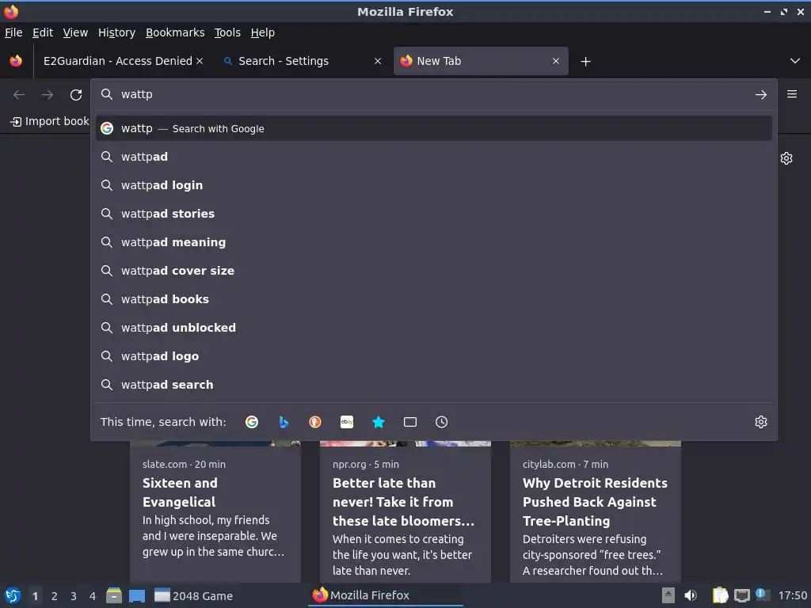Close the New Tab tab
Viewport: 811px width, 608px height.
[556, 61]
